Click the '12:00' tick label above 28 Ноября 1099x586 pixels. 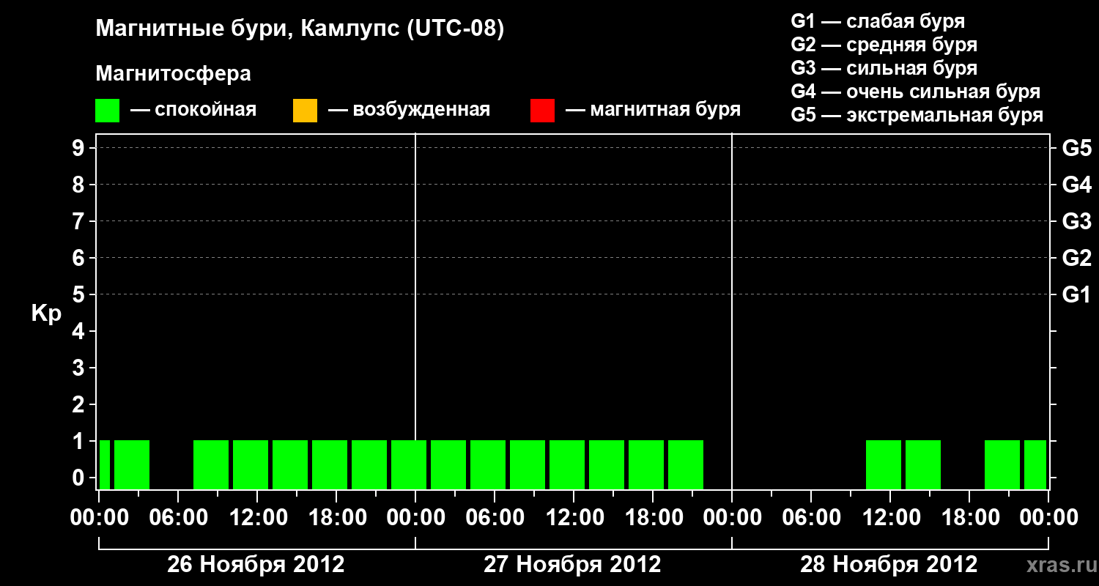[890, 518]
